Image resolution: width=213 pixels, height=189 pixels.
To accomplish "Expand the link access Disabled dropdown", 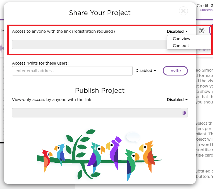I will point(177,31).
